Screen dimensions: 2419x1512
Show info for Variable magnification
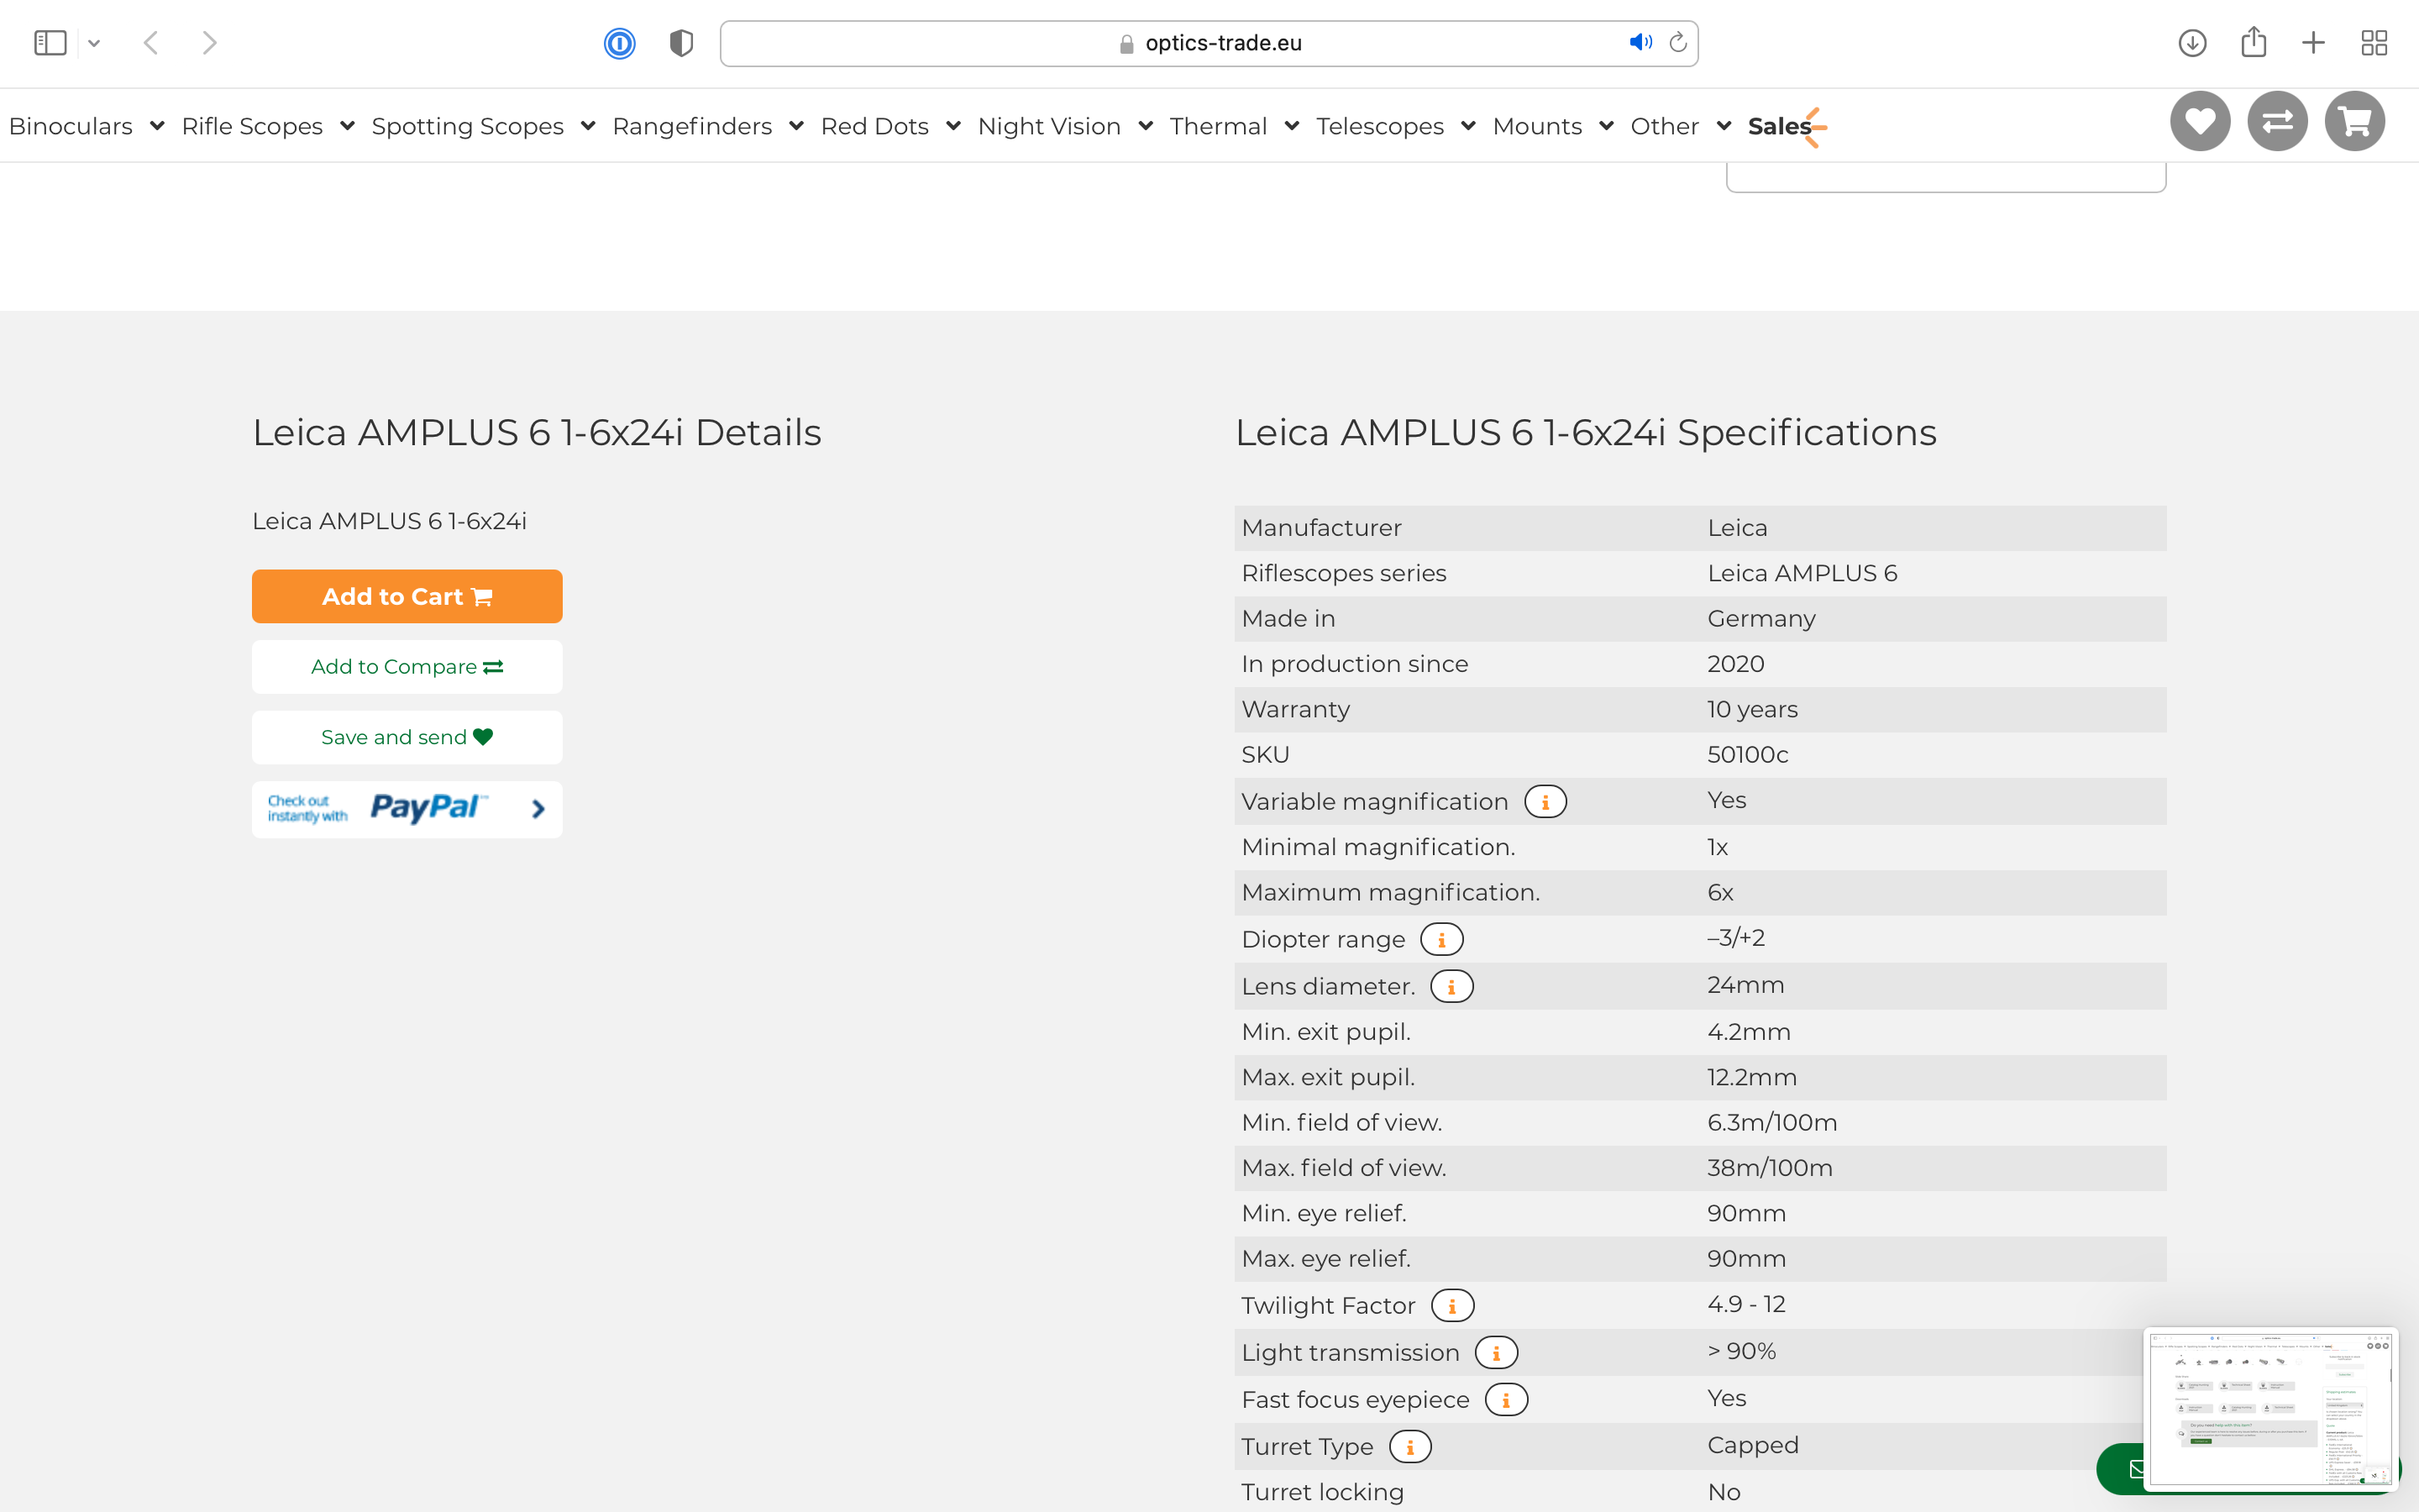pyautogui.click(x=1545, y=802)
